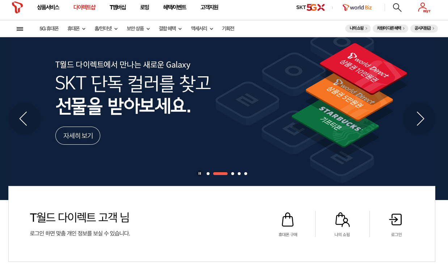Go to 기획전 category

click(x=228, y=29)
